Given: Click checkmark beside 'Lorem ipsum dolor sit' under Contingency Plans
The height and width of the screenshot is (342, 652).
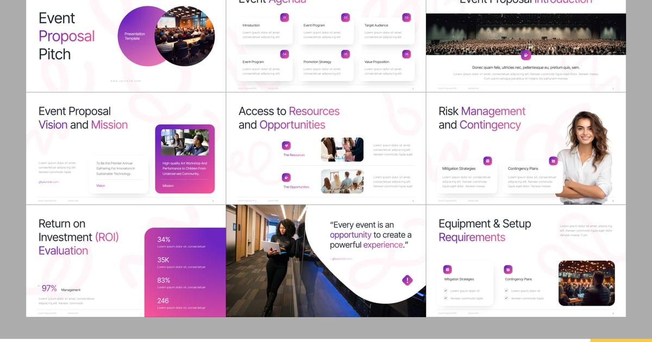Looking at the screenshot, I should pyautogui.click(x=506, y=291).
